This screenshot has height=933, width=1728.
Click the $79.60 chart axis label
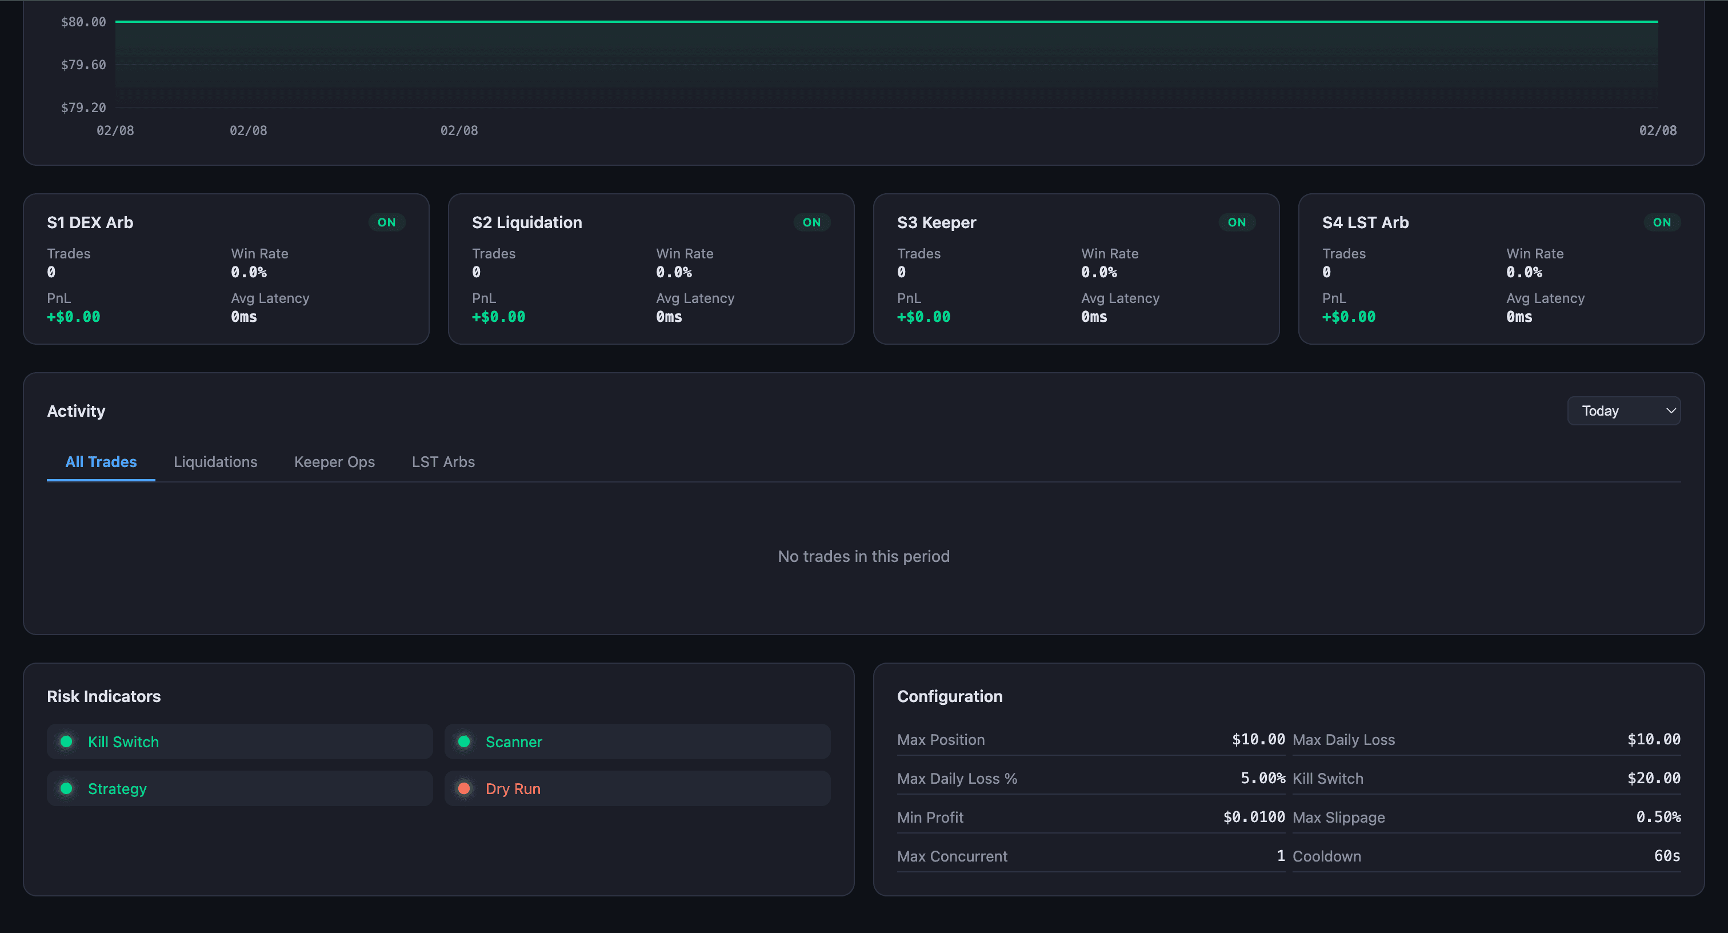click(x=83, y=65)
